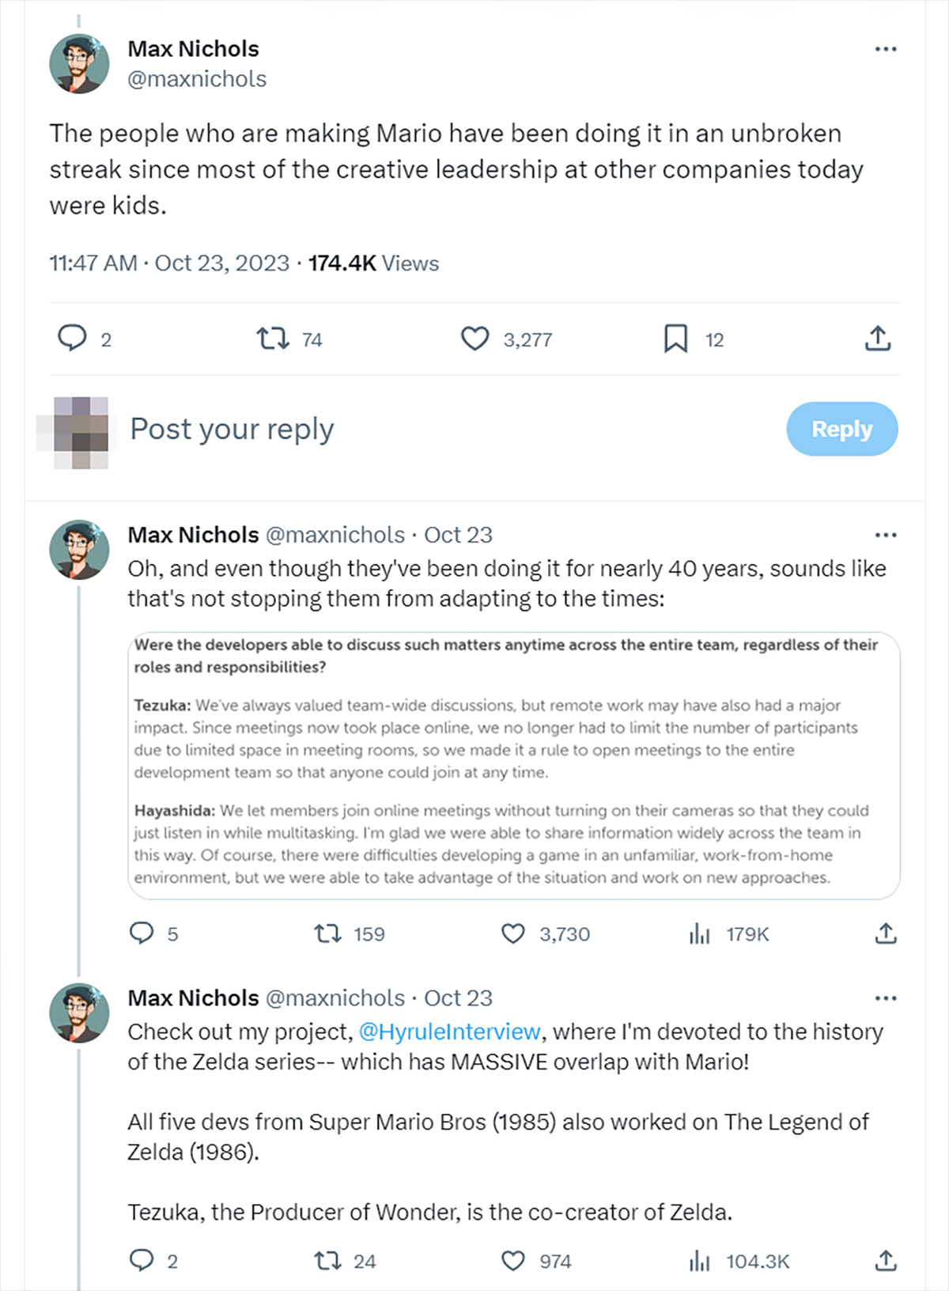Image resolution: width=949 pixels, height=1291 pixels.
Task: Bookmark the main tweet
Action: point(675,339)
